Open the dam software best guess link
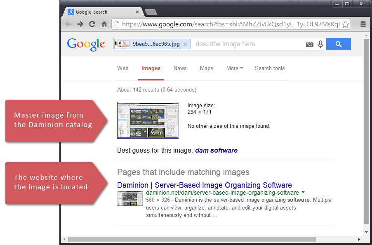372x245 pixels. 217,151
